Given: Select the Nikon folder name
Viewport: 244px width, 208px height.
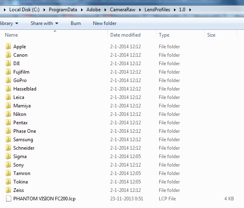Looking at the screenshot, I should [x=20, y=114].
